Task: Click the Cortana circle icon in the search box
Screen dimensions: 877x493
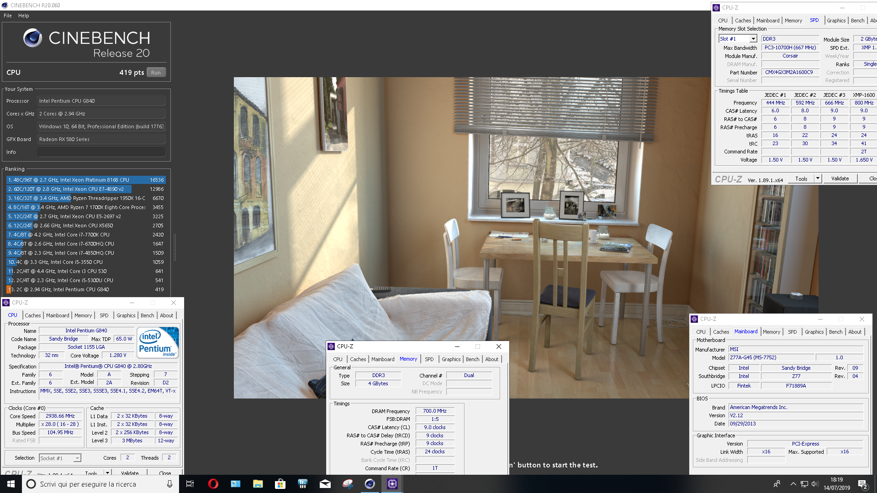Action: pos(31,484)
